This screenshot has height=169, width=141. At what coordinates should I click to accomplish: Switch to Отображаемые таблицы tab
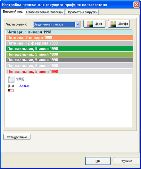pyautogui.click(x=45, y=12)
